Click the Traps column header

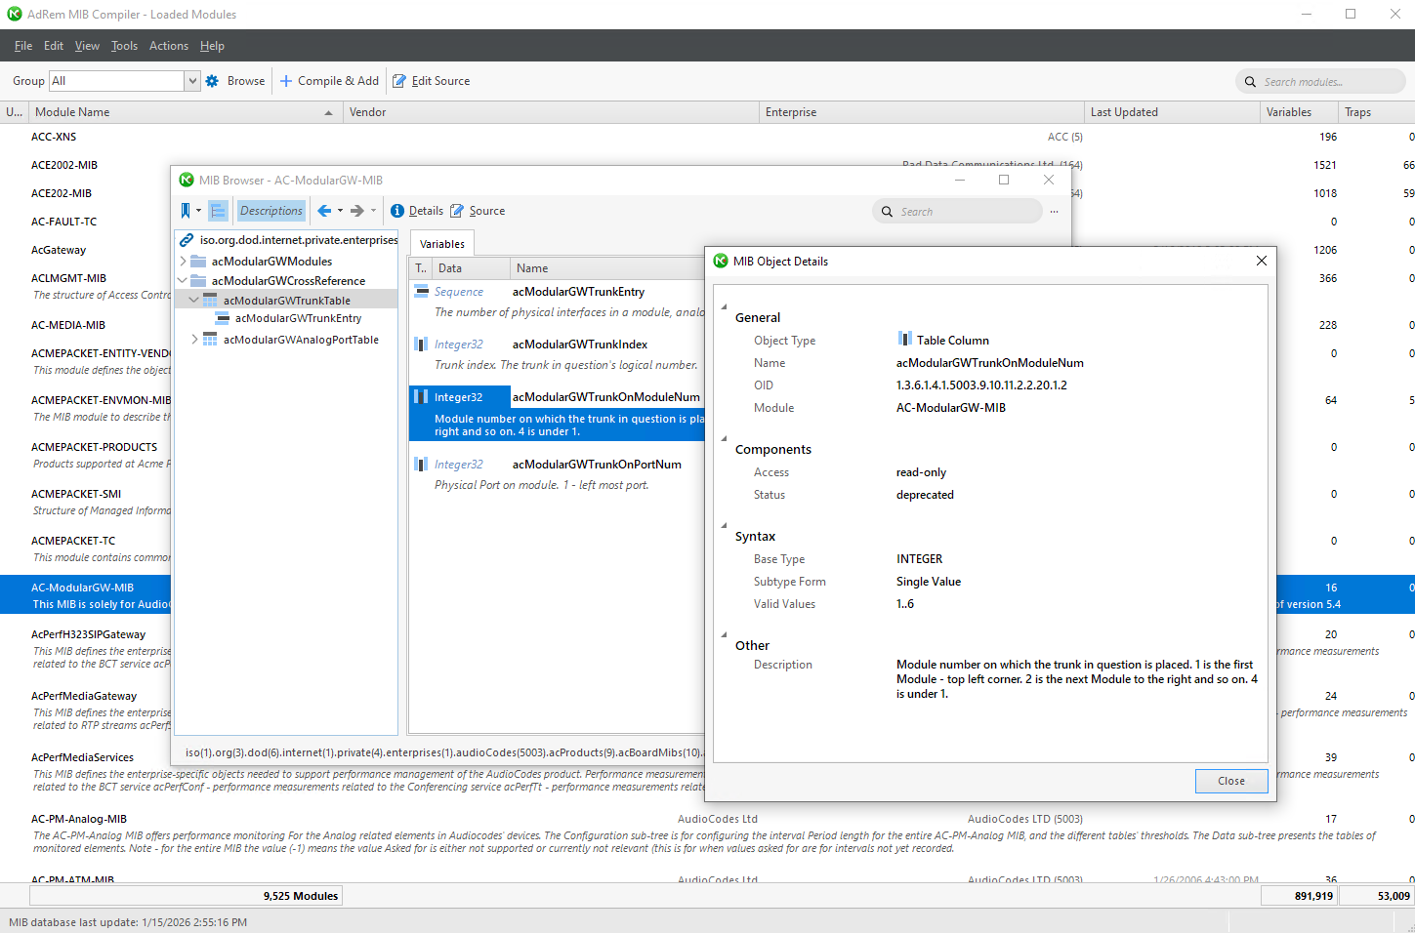1377,112
